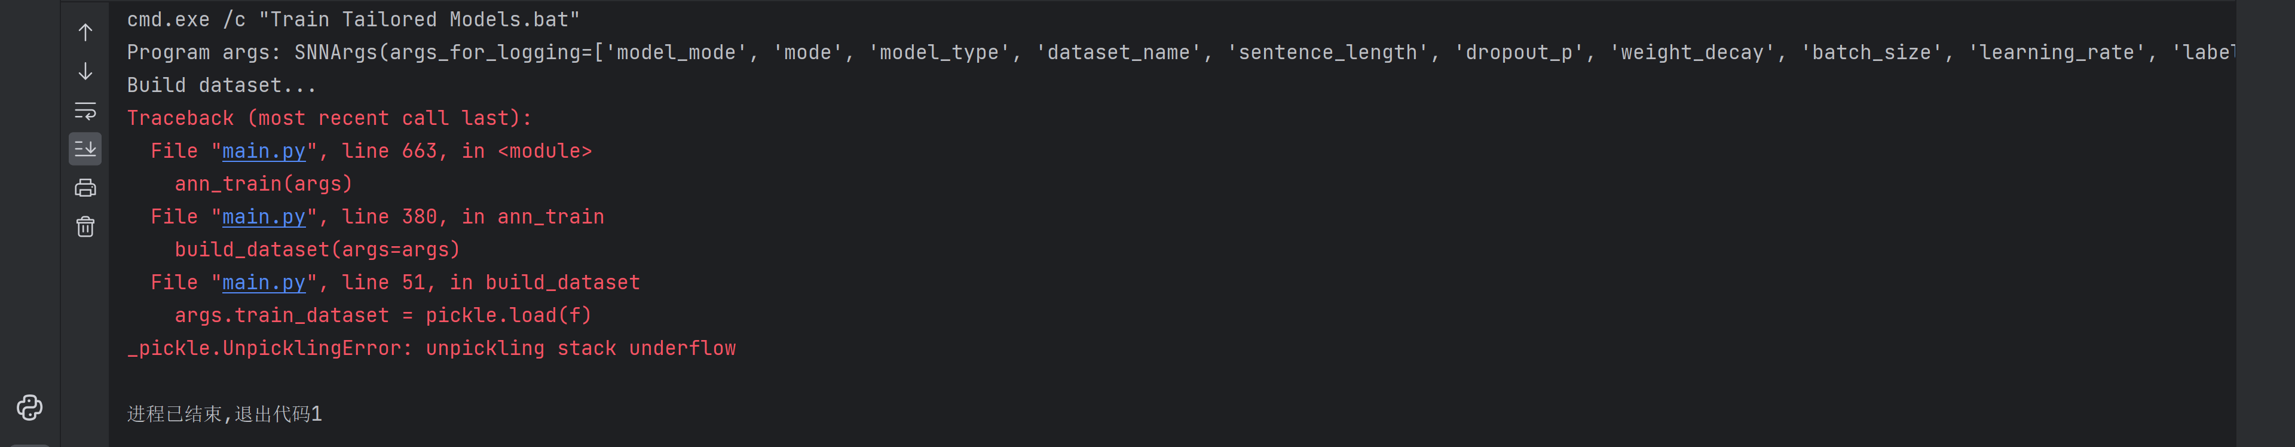Viewport: 2295px width, 447px height.
Task: Click the 'Build dataset...' output line
Action: coord(221,85)
